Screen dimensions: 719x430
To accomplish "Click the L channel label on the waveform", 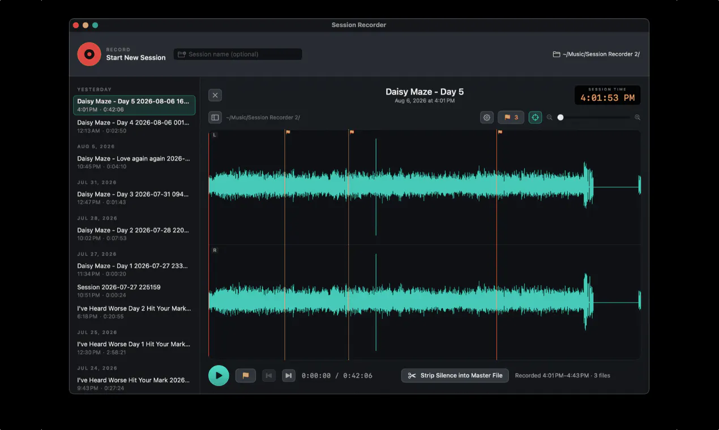I will (215, 135).
